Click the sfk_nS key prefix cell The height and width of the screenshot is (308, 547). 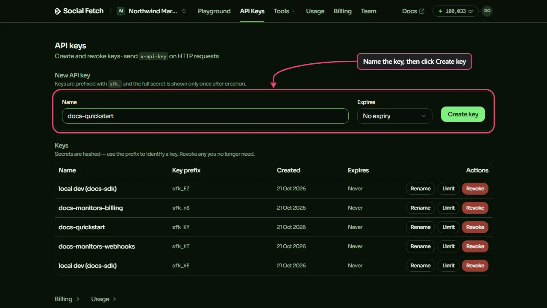click(x=181, y=208)
